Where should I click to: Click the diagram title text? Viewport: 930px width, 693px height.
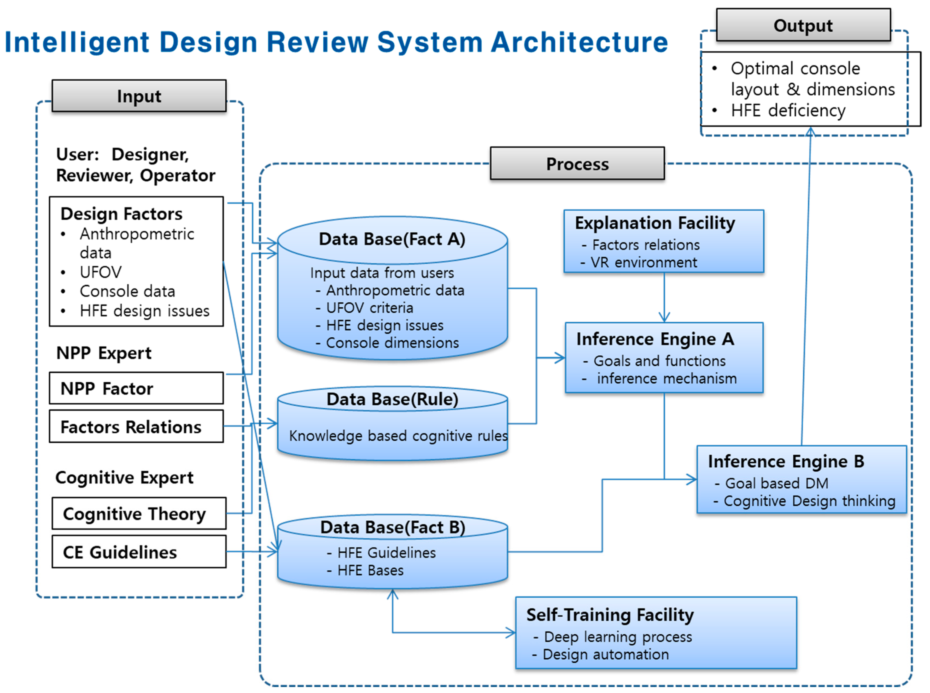[x=336, y=42]
